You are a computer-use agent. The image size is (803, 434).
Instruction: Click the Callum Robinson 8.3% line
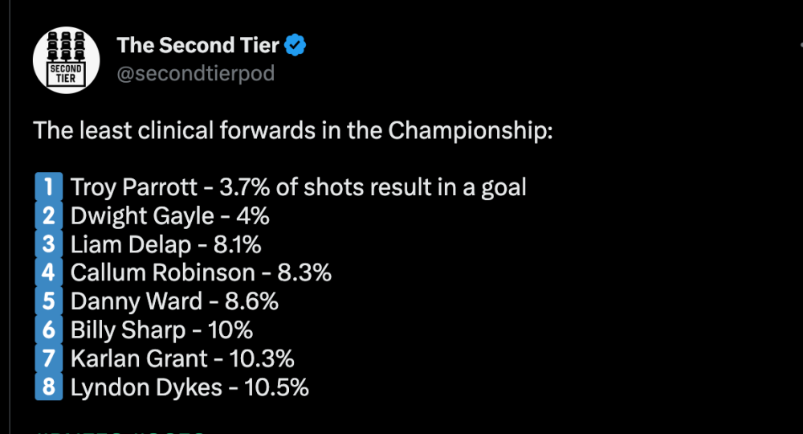click(201, 273)
